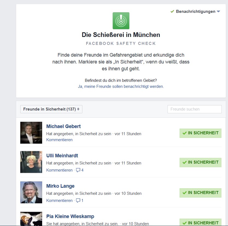Click the Freunde suchen search field
The image size is (228, 226).
click(x=194, y=109)
